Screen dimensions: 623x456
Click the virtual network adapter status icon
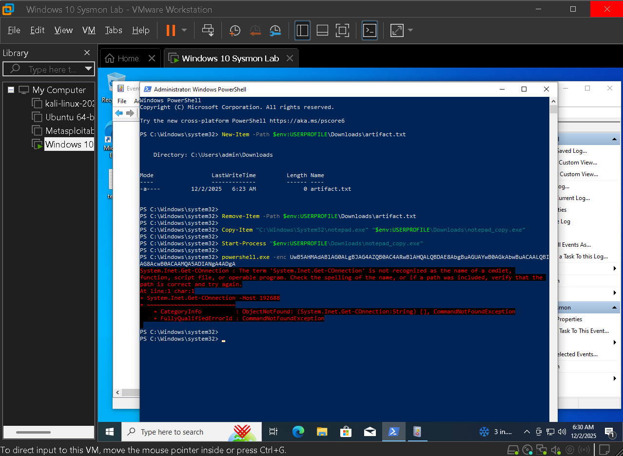[x=541, y=449]
